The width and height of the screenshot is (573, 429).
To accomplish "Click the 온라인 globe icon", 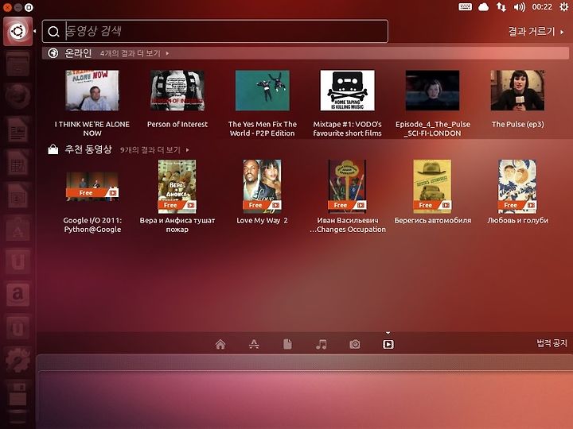I will coord(53,53).
